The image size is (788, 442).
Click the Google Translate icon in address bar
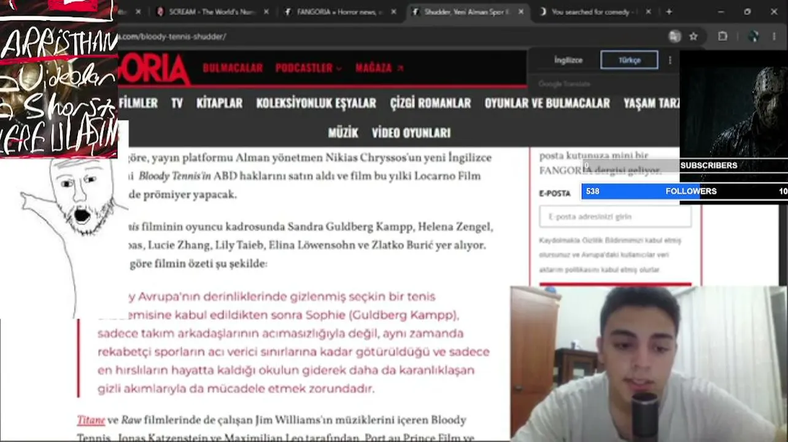click(x=674, y=36)
